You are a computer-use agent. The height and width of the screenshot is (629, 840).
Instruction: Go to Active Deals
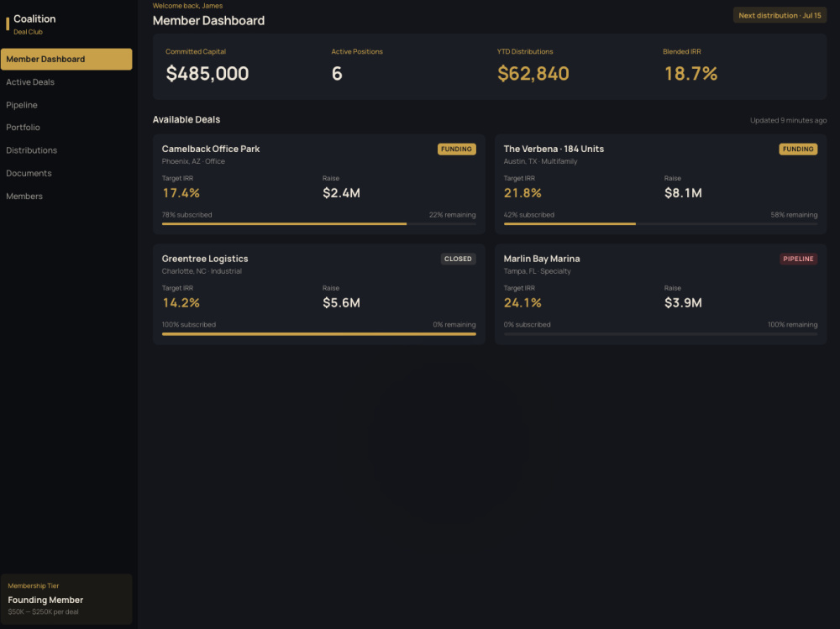(30, 82)
